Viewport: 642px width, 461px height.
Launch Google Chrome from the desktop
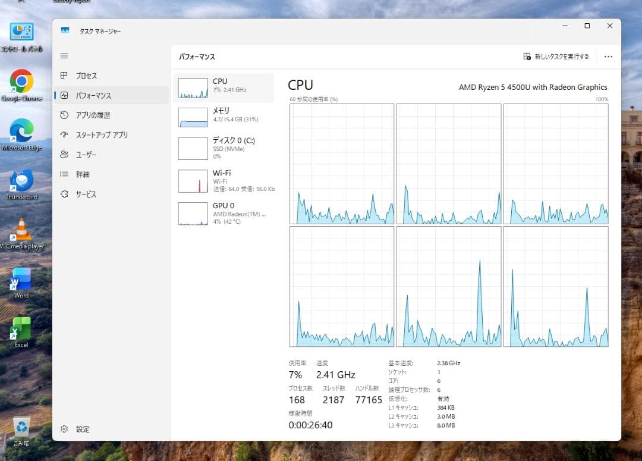click(x=22, y=81)
